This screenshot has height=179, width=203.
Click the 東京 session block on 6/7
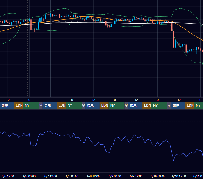(50, 105)
